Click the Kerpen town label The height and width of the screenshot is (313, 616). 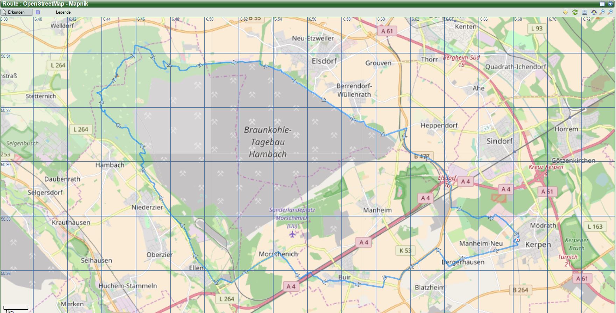pos(538,244)
